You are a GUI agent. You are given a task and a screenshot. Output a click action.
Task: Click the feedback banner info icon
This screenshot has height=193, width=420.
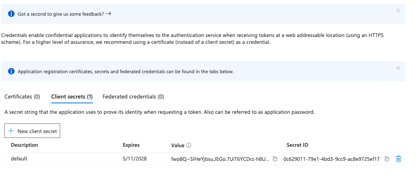pyautogui.click(x=11, y=14)
